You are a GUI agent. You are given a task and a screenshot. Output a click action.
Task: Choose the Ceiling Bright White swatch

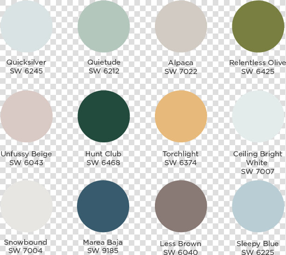(258, 116)
